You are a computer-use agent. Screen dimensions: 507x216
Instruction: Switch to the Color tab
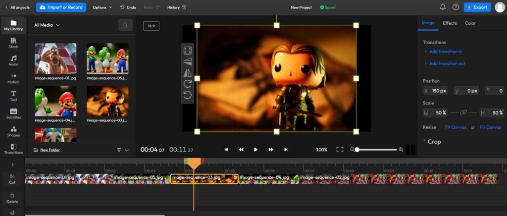pyautogui.click(x=470, y=23)
